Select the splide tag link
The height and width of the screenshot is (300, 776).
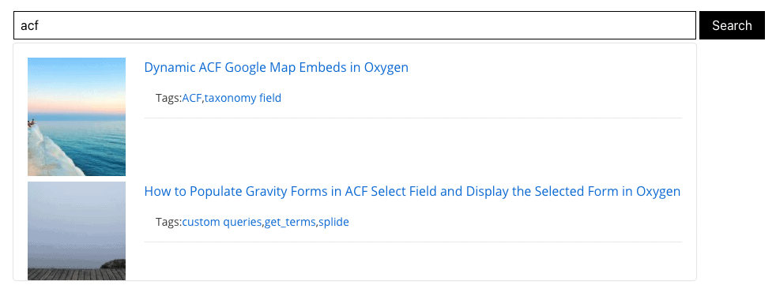pos(333,222)
